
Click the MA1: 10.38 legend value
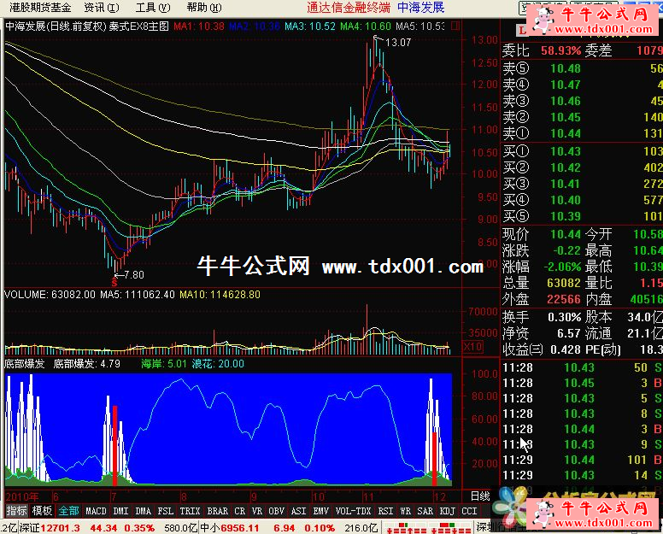point(199,26)
